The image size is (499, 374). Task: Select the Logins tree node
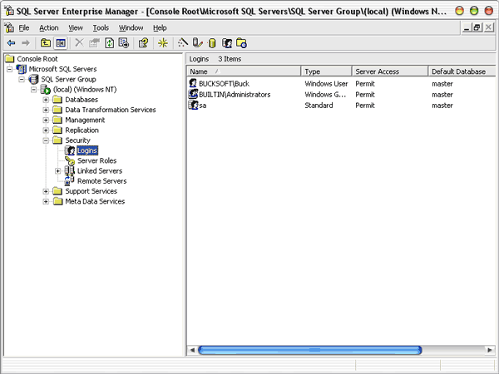coord(87,150)
